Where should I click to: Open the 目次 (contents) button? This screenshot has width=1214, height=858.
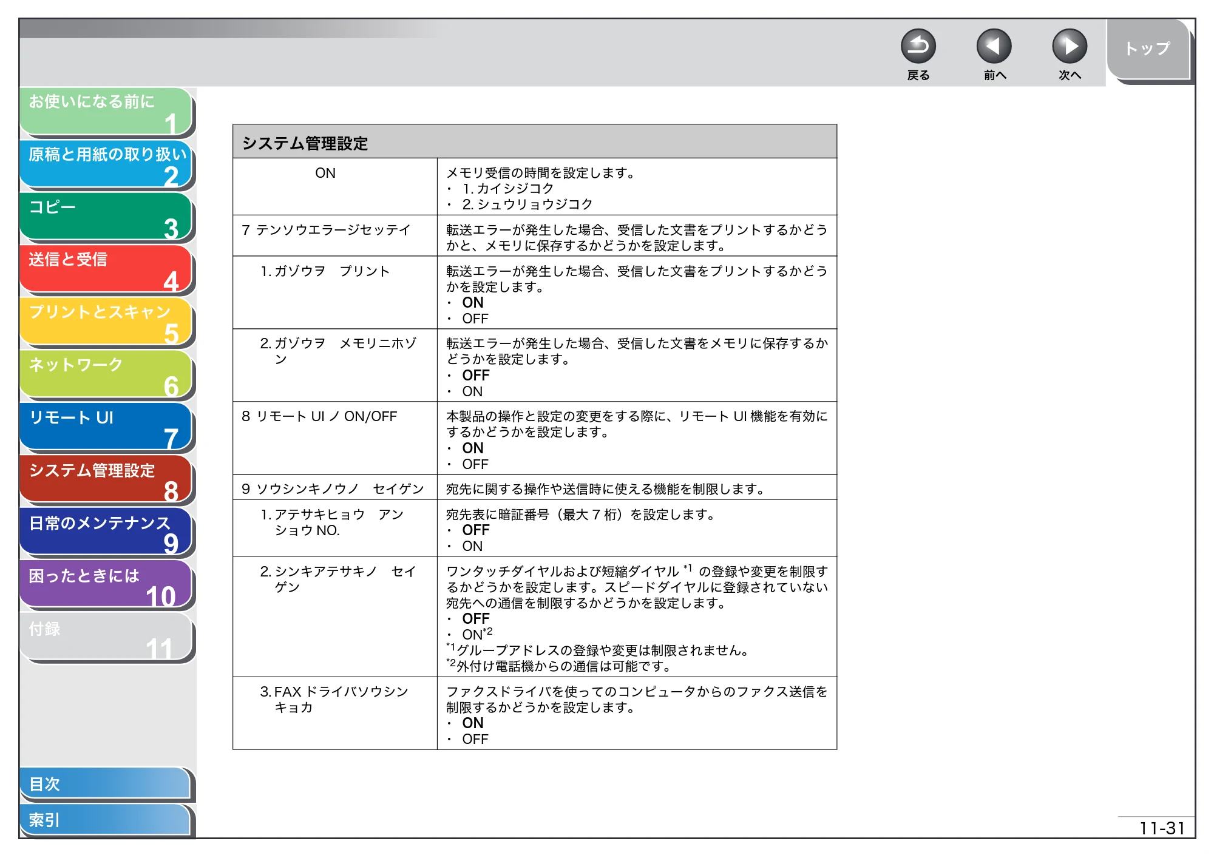[x=105, y=784]
